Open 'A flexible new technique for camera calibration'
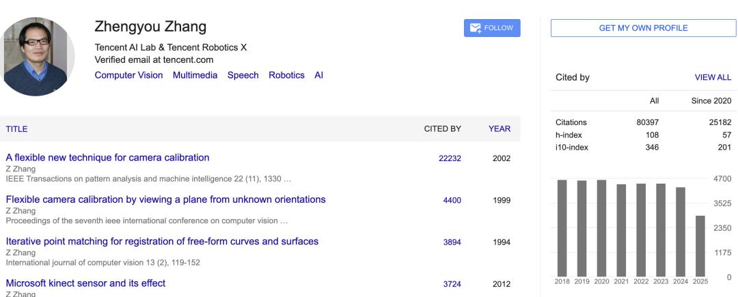The width and height of the screenshot is (738, 297). pos(107,158)
